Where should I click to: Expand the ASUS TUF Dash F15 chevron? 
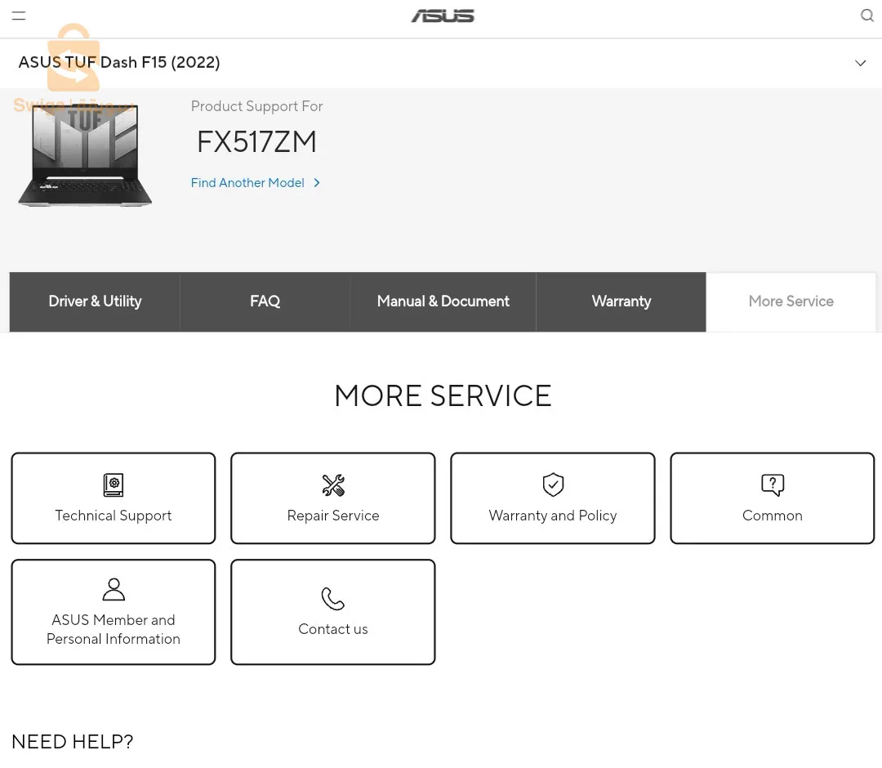(x=860, y=63)
